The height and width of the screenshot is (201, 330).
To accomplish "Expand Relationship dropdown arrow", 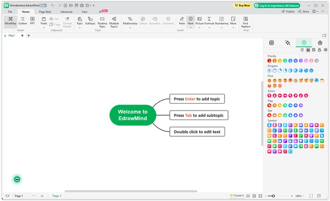I will [130, 28].
